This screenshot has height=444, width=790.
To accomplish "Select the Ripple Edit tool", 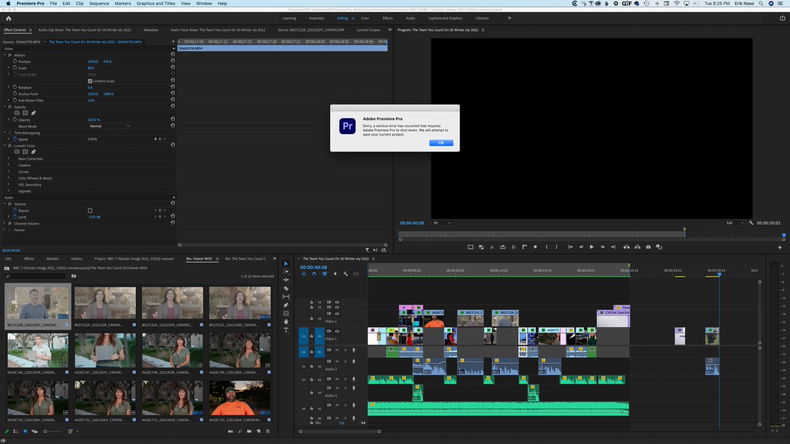I will [286, 280].
